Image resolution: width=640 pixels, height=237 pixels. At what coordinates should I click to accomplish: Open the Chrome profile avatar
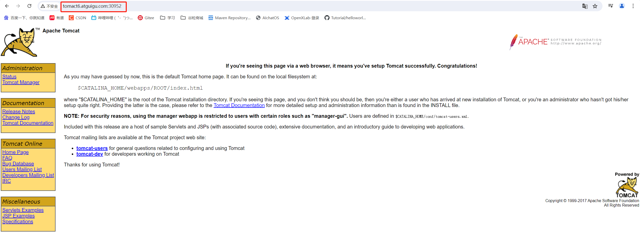tap(622, 6)
